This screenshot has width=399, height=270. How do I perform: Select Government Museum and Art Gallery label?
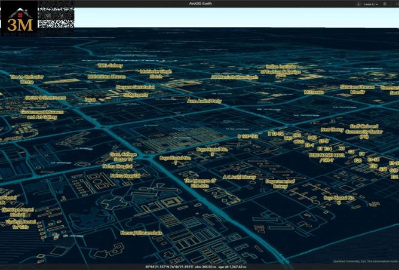[42, 114]
